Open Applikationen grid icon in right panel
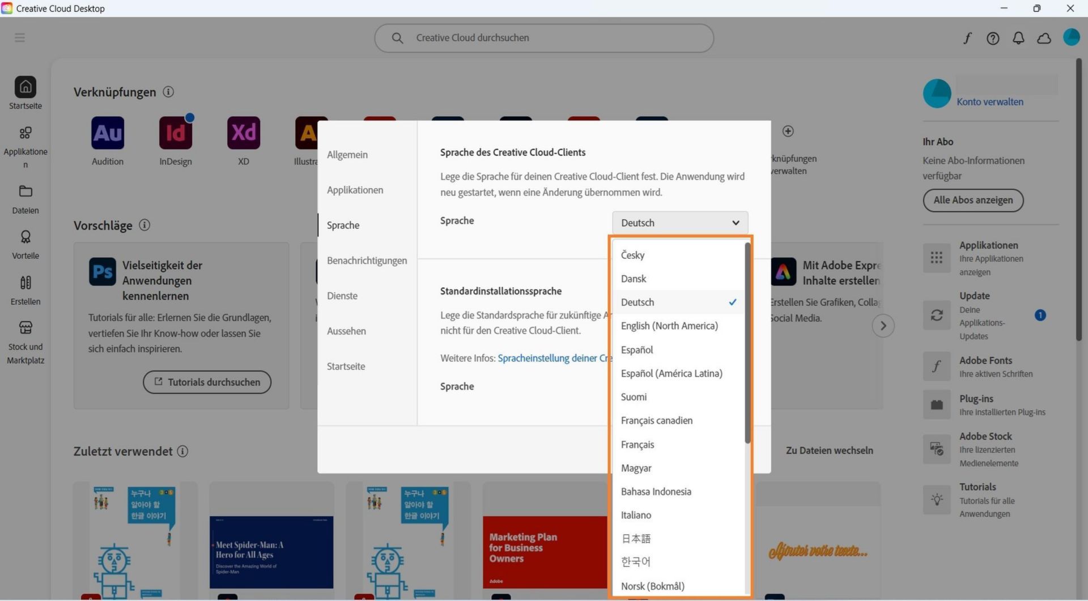This screenshot has width=1088, height=601. [x=937, y=258]
